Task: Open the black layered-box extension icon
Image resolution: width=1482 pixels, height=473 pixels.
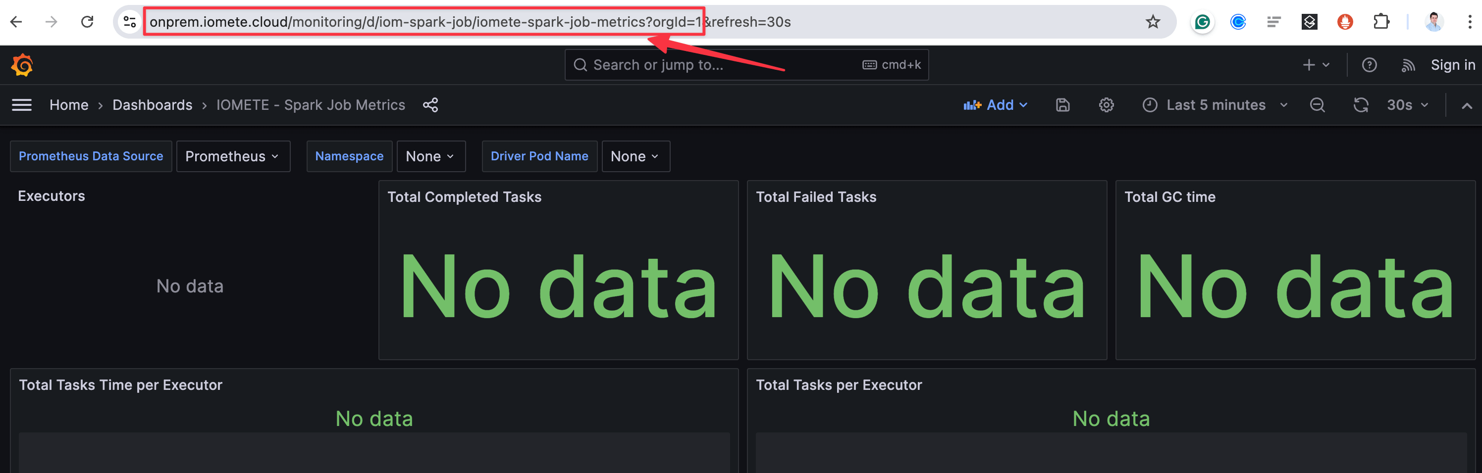Action: pyautogui.click(x=1310, y=22)
